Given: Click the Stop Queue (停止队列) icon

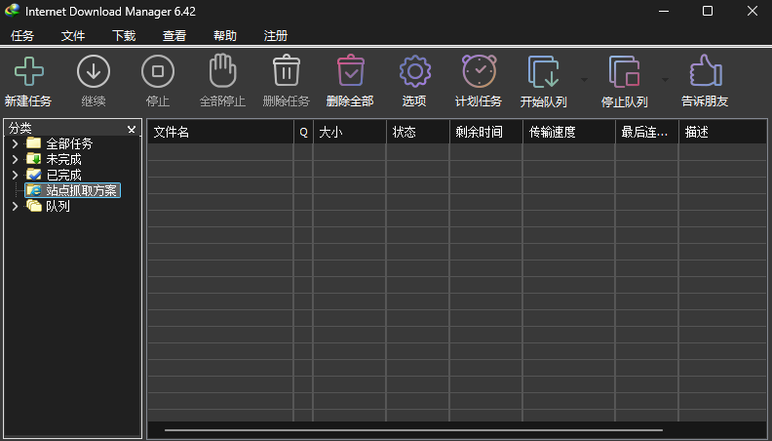Looking at the screenshot, I should pos(624,72).
